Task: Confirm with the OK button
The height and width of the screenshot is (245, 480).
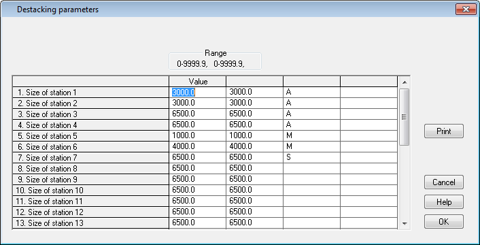Action: click(x=444, y=222)
